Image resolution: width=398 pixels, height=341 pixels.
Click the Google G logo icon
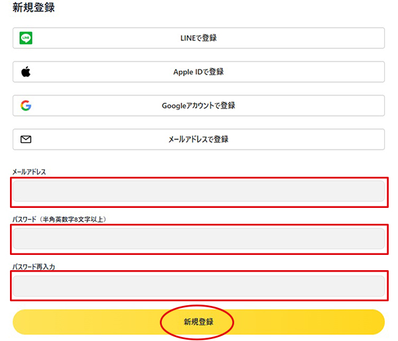coord(26,105)
